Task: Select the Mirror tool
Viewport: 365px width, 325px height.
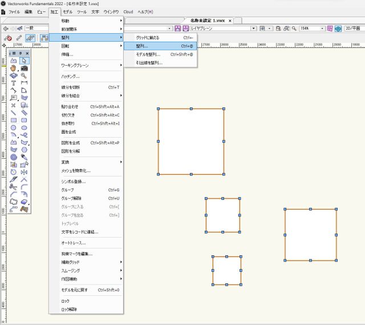Action: 24,172
